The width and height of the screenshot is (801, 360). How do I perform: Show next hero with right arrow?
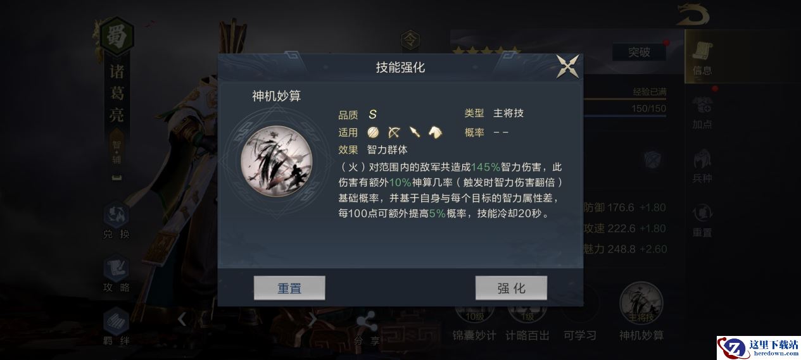point(312,319)
